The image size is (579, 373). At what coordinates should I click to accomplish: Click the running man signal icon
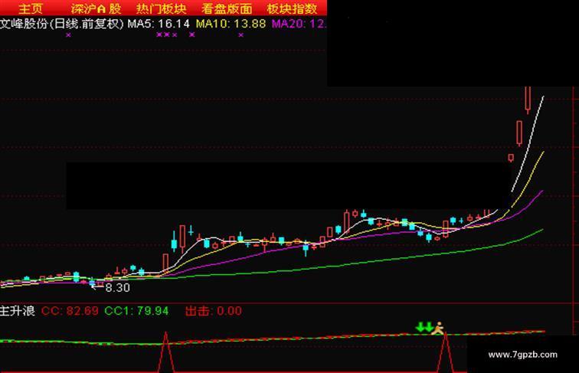click(438, 328)
